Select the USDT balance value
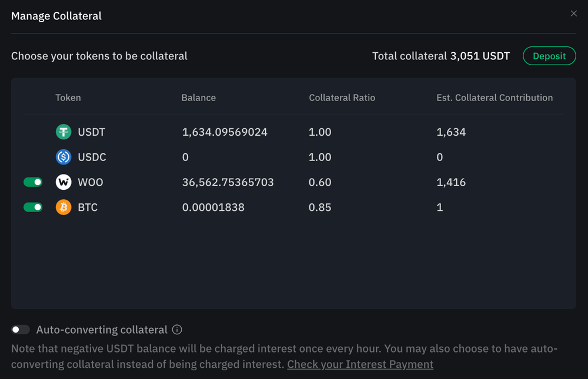Image resolution: width=588 pixels, height=379 pixels. tap(224, 132)
